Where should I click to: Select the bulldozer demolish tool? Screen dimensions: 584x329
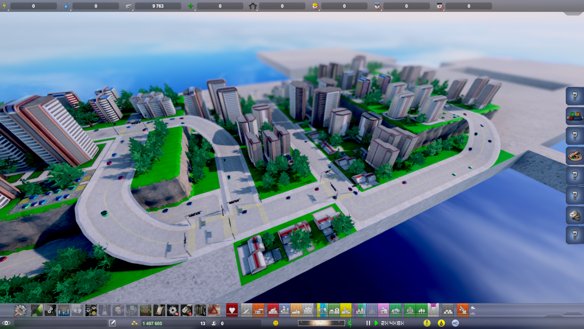462,310
